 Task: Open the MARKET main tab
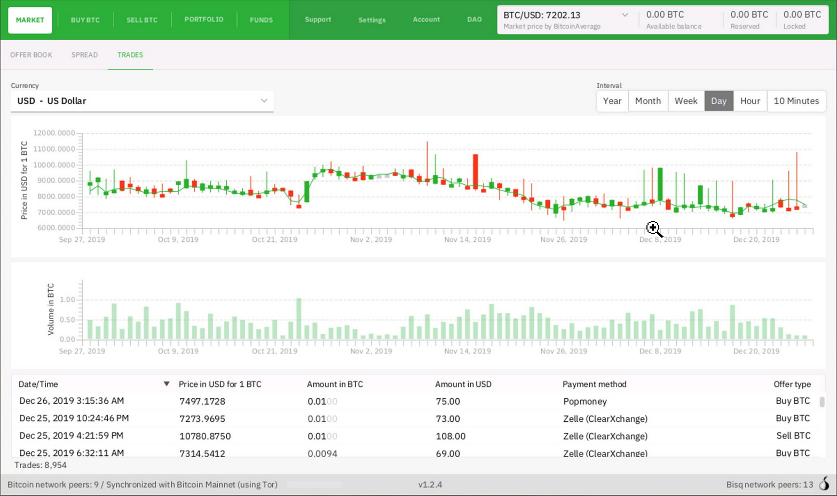pyautogui.click(x=30, y=20)
